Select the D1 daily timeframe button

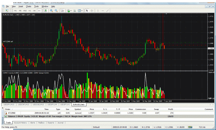[x=39, y=11]
